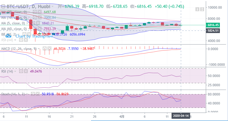Click the green 6816.45 price axis label

pos(213,25)
